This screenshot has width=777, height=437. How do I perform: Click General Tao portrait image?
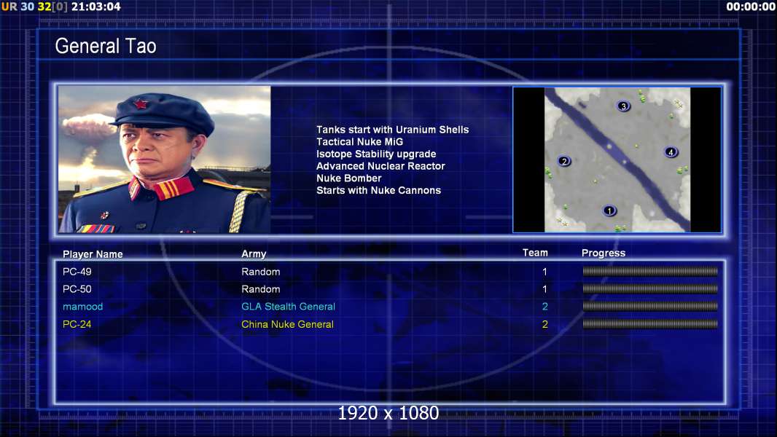tap(165, 160)
